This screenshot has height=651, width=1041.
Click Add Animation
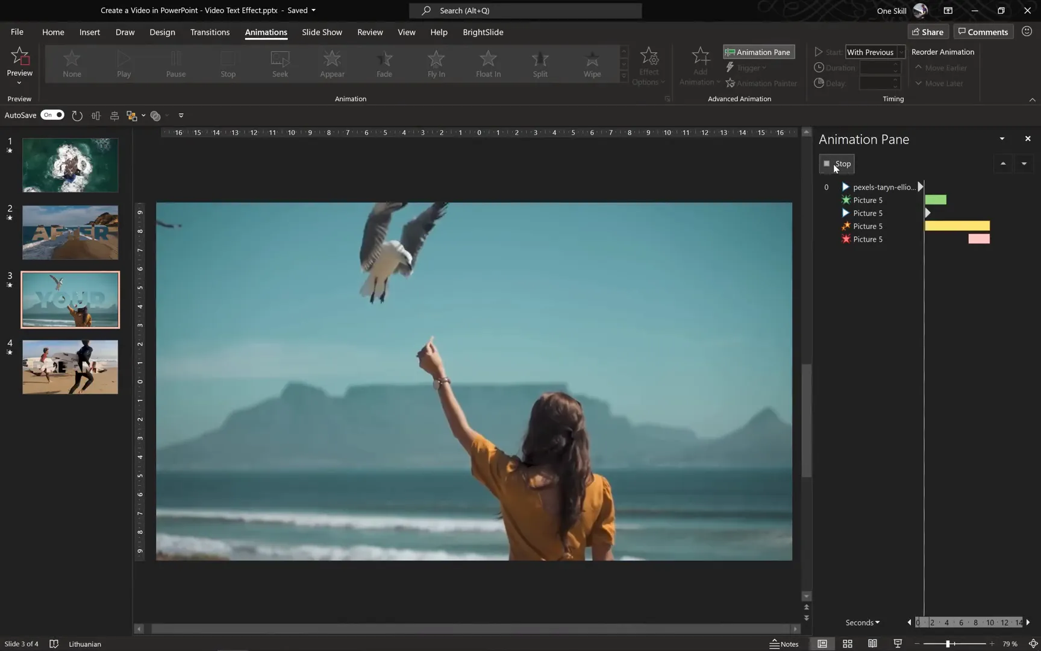[699, 65]
